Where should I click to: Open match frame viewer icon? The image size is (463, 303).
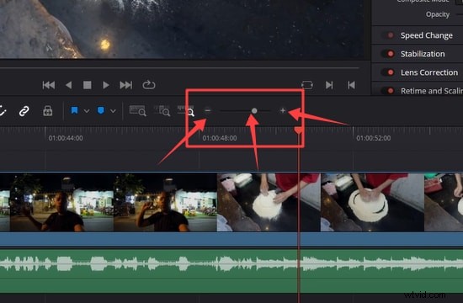(x=307, y=85)
